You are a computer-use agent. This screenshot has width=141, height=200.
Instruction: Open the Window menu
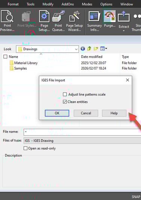(127, 5)
